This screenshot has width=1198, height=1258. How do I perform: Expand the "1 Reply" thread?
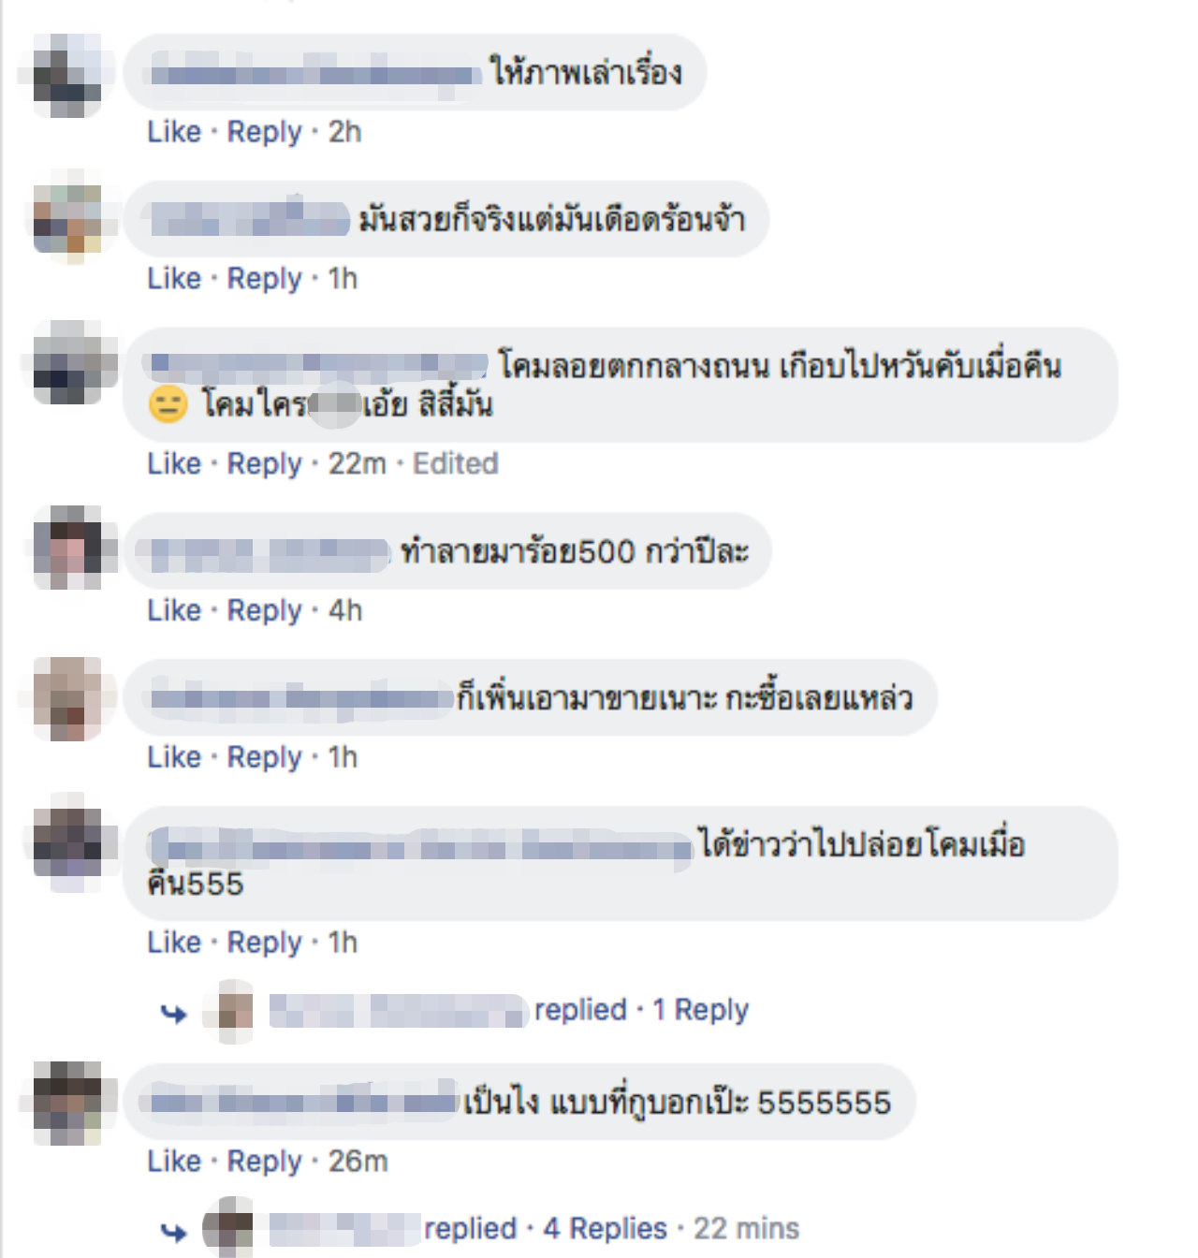[700, 1010]
